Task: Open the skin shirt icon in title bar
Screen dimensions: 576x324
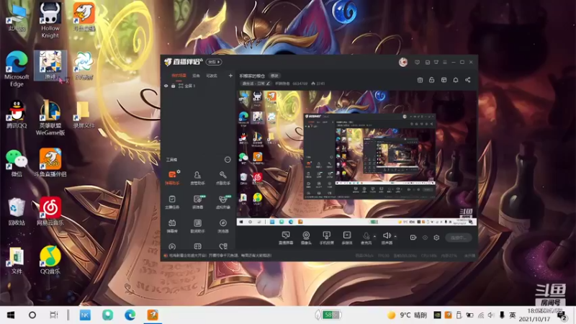Action: tap(436, 62)
